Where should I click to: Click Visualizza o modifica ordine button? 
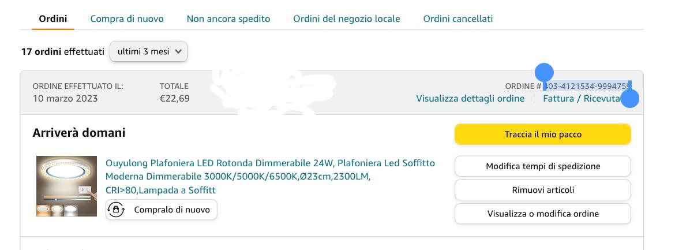pos(543,214)
